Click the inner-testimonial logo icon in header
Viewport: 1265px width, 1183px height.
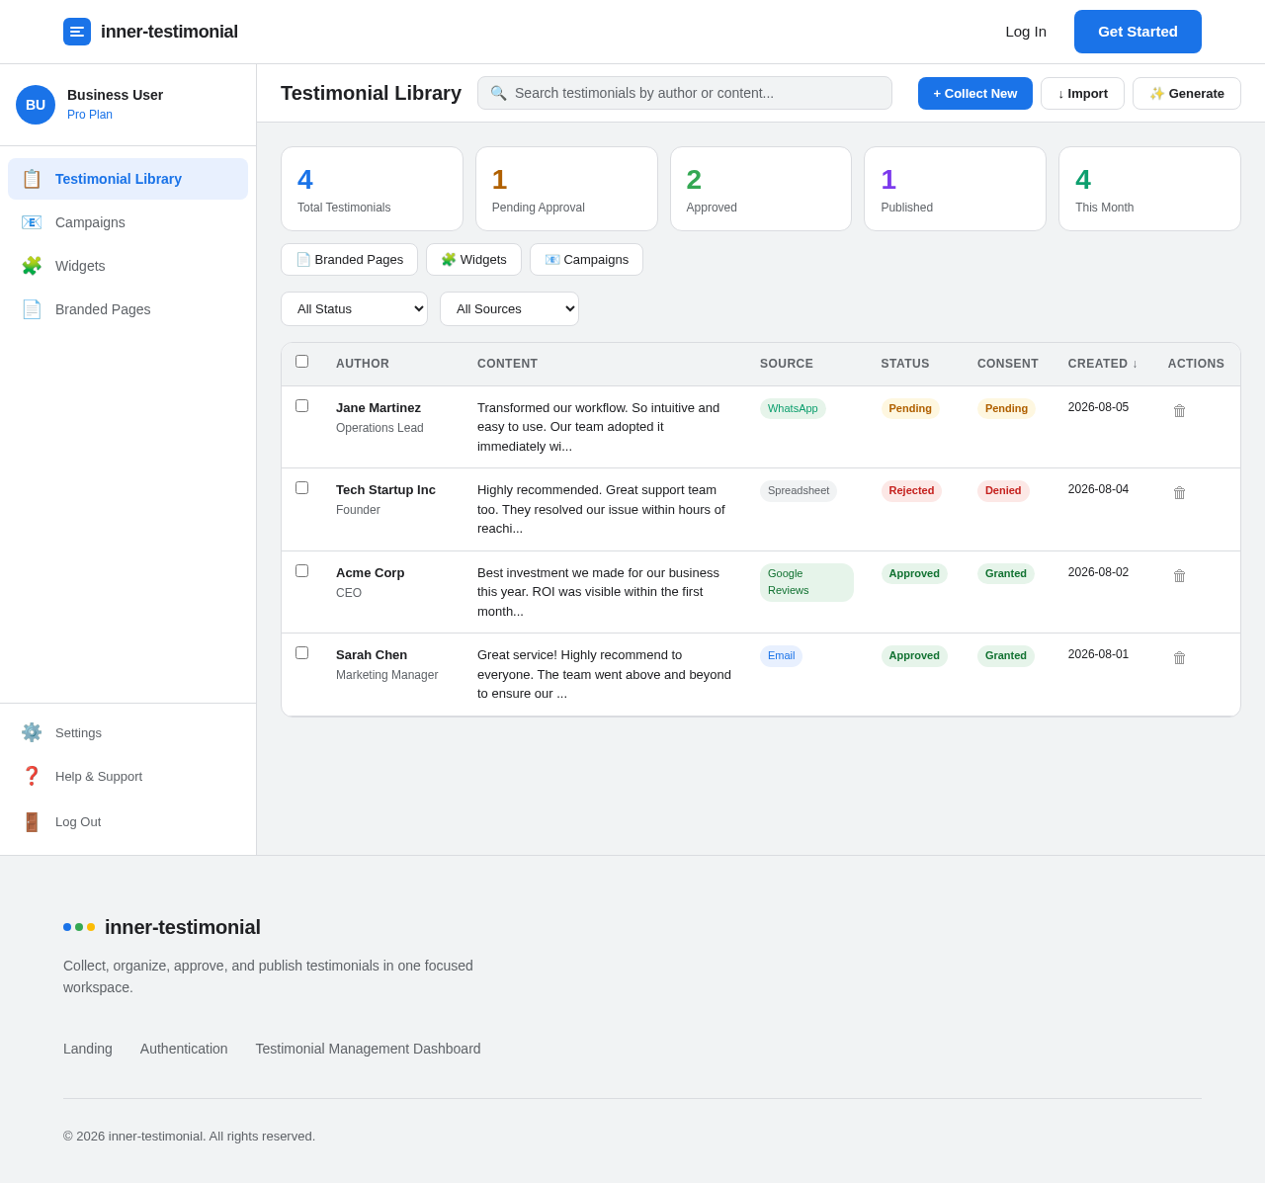(77, 32)
